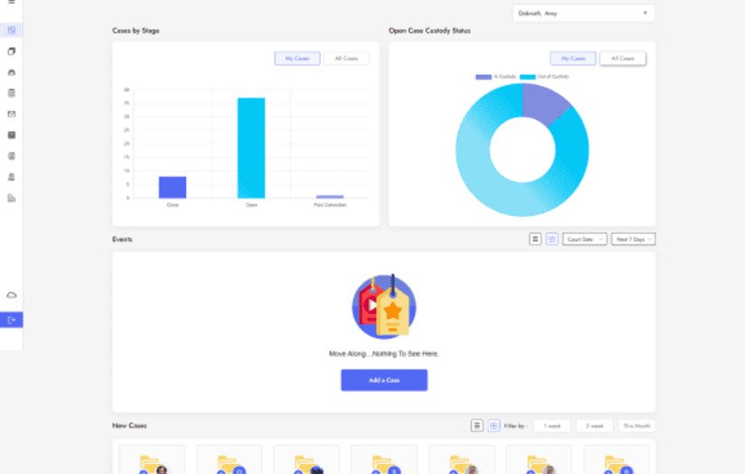Expand the Next 7 Days dropdown
The image size is (745, 474).
[x=633, y=239]
